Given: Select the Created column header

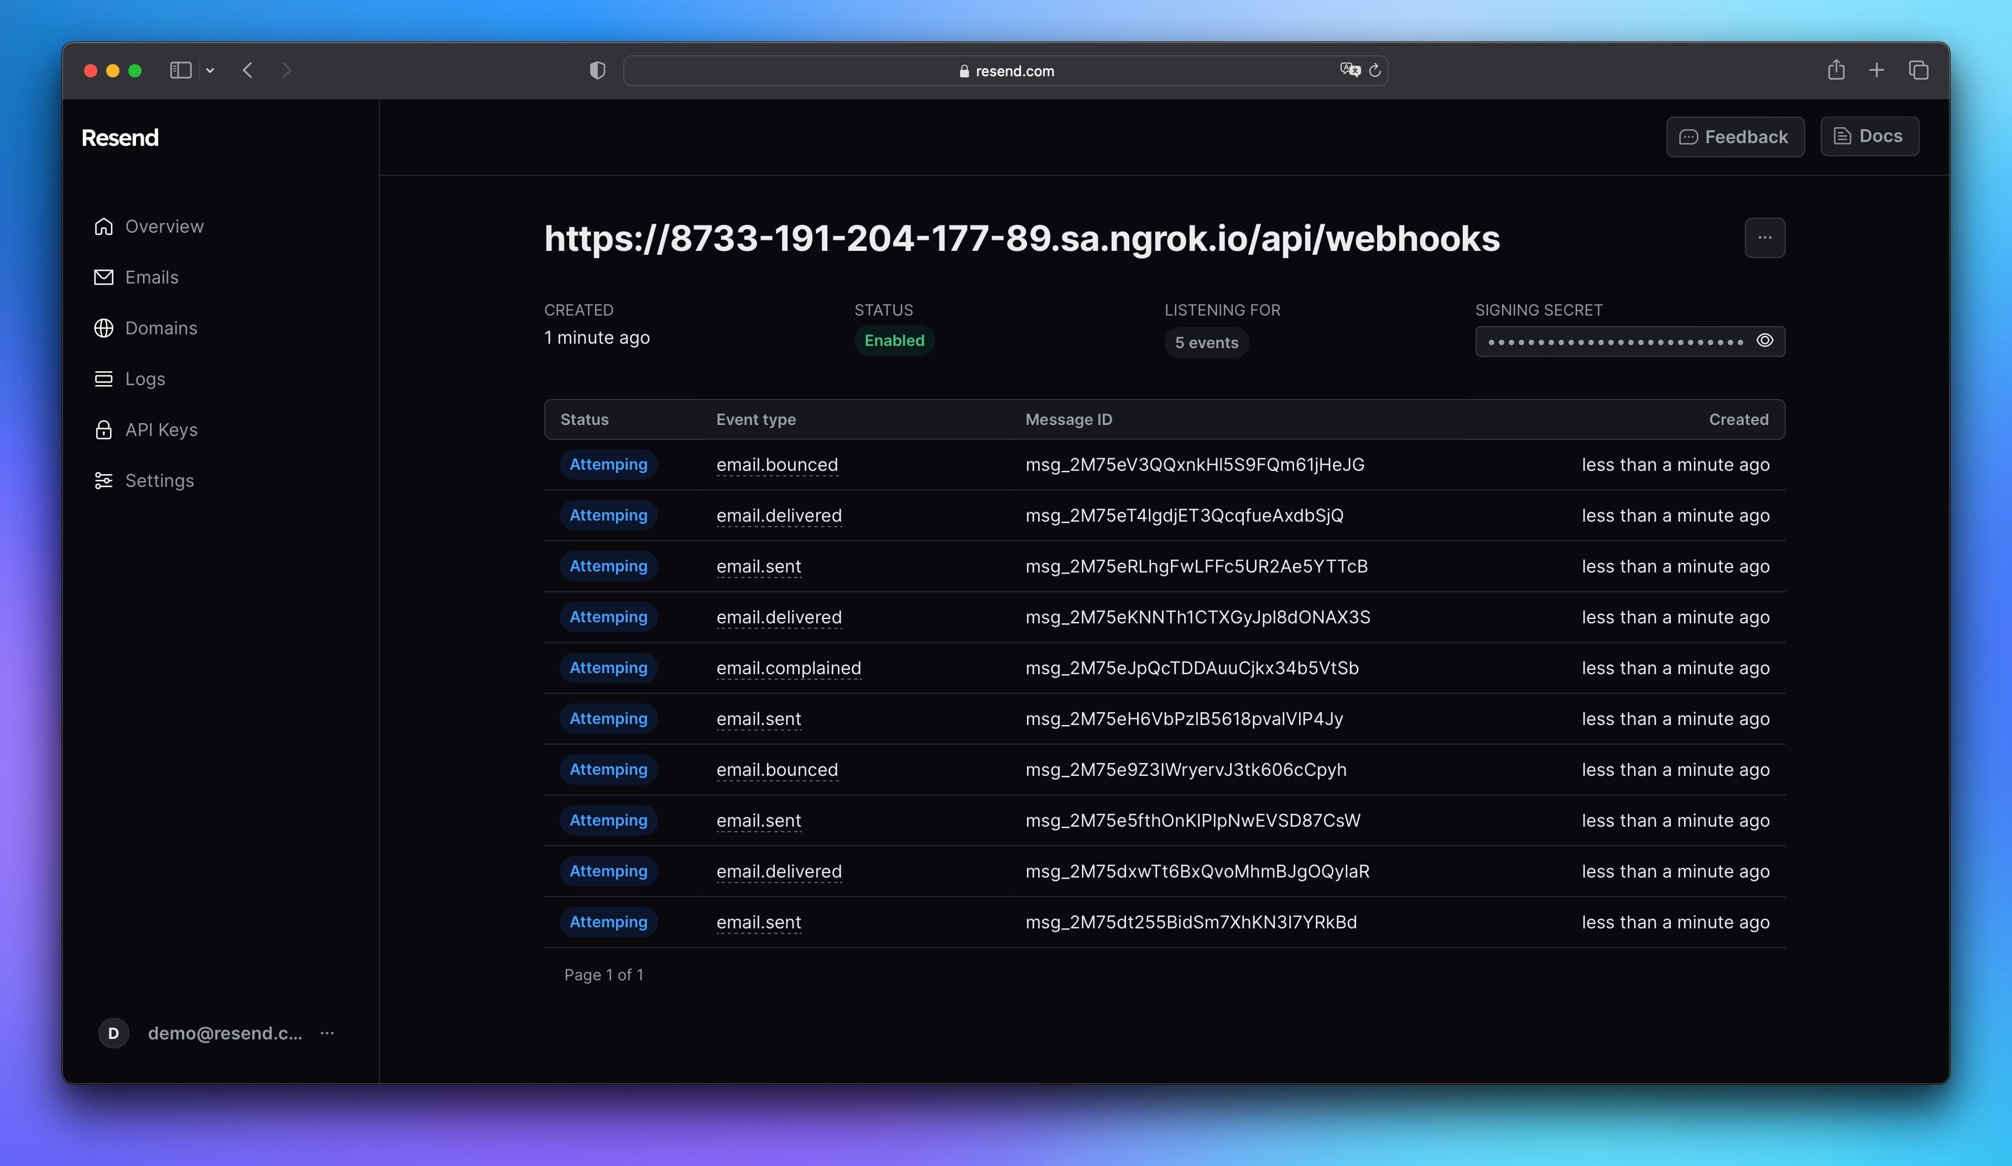Looking at the screenshot, I should (1739, 419).
